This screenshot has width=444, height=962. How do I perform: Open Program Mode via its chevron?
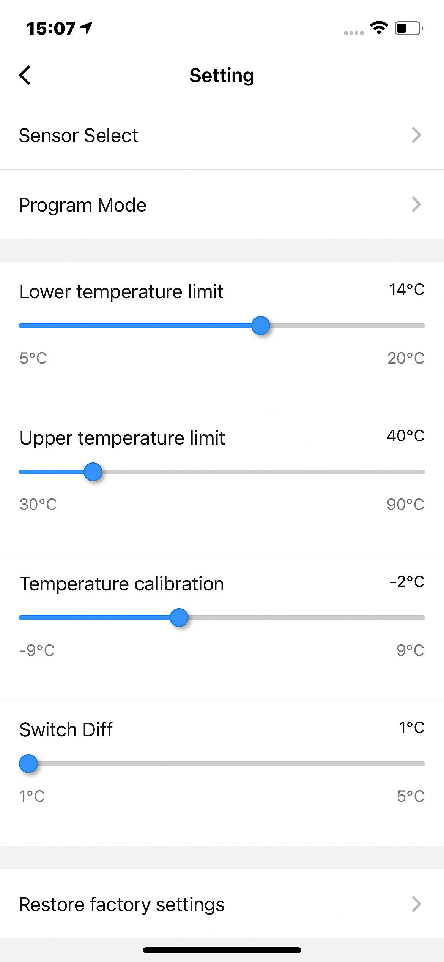(416, 204)
